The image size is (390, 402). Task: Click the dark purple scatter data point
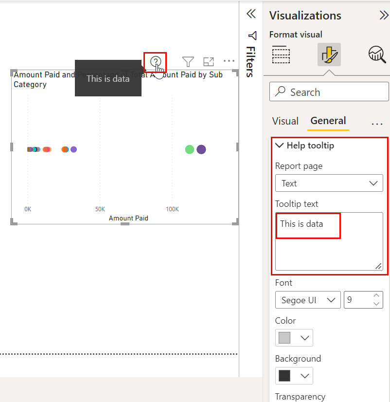coord(201,149)
